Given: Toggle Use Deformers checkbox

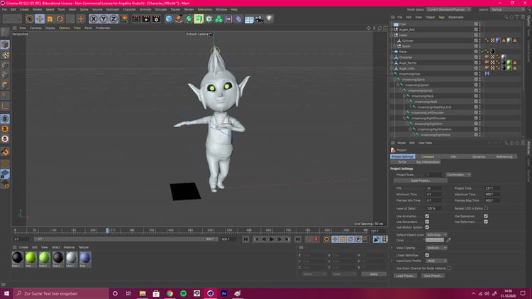Looking at the screenshot, I should pos(486,222).
